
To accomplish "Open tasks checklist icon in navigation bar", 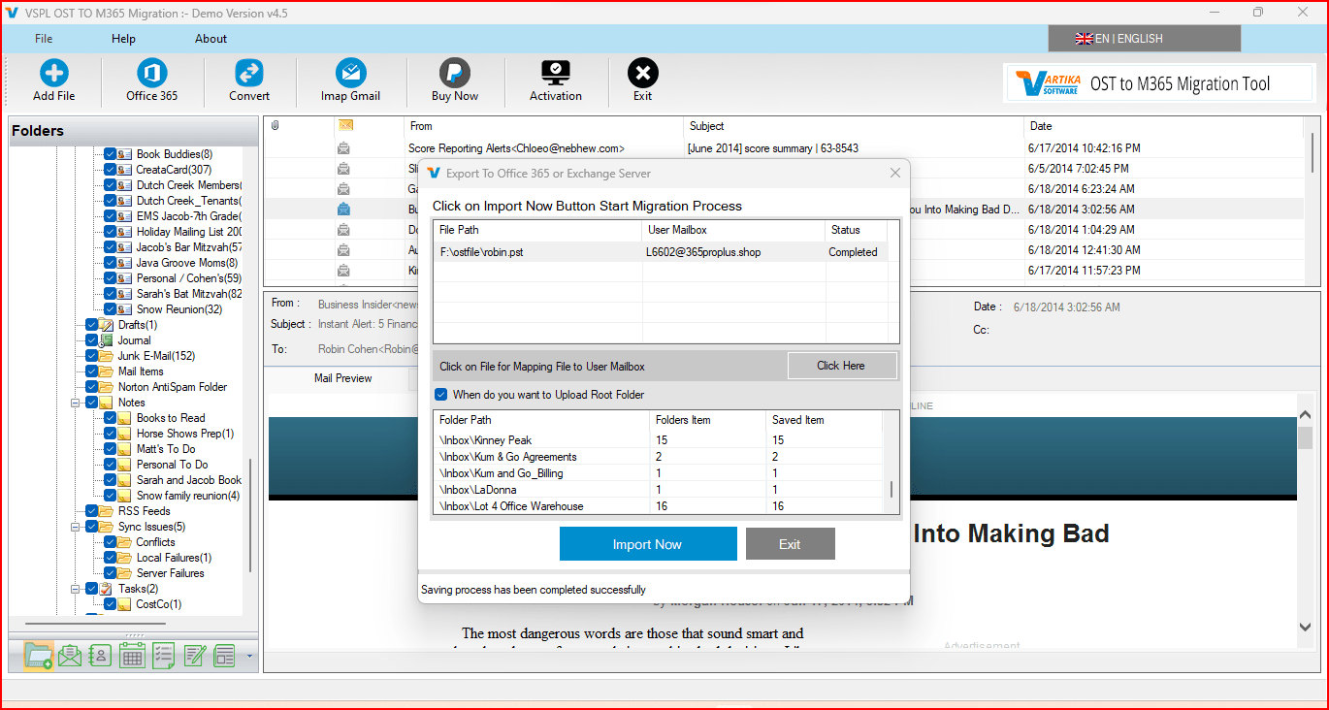I will [163, 656].
